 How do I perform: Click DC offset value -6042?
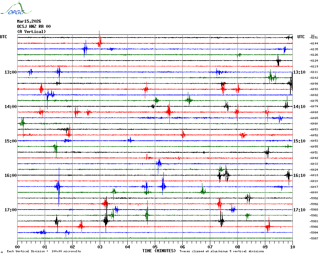pyautogui.click(x=314, y=158)
